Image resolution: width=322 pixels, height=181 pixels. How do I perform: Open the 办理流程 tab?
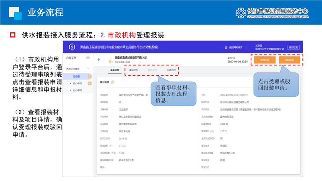[171, 70]
